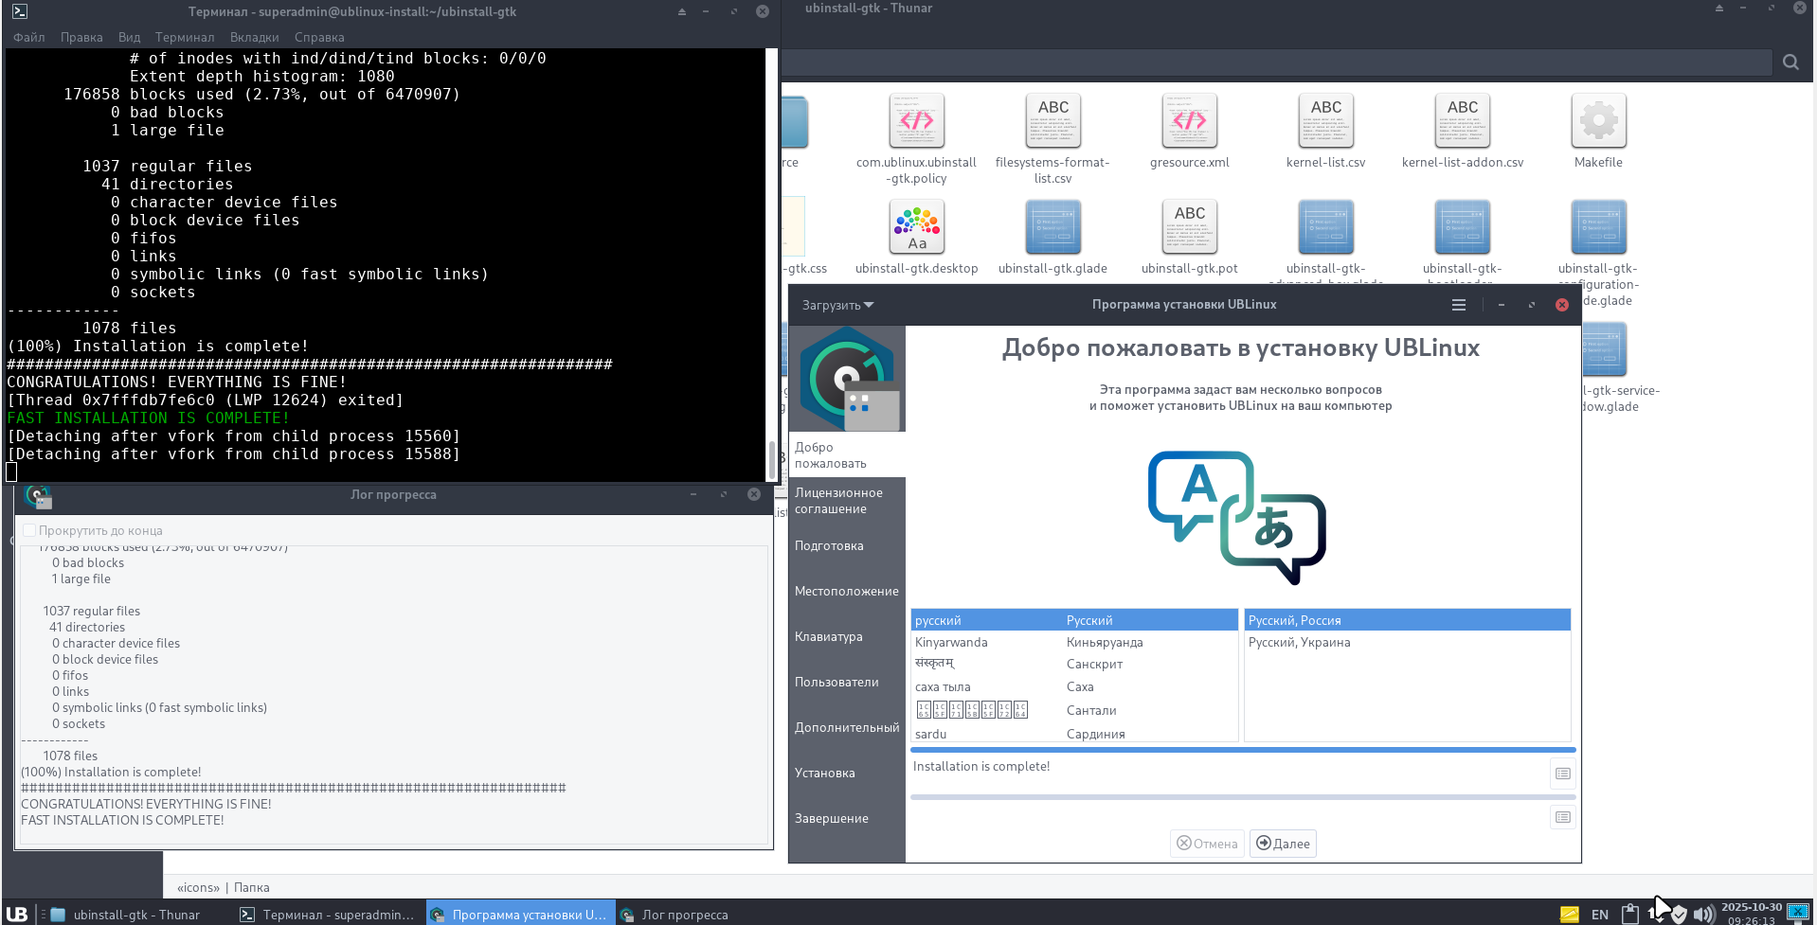
Task: Select the com.ublinux.ubinstall-gtk.policy file icon
Action: (x=916, y=120)
